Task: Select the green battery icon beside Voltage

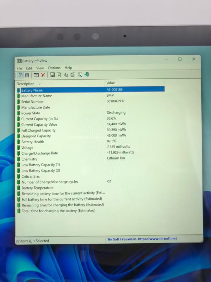Action: pos(19,147)
